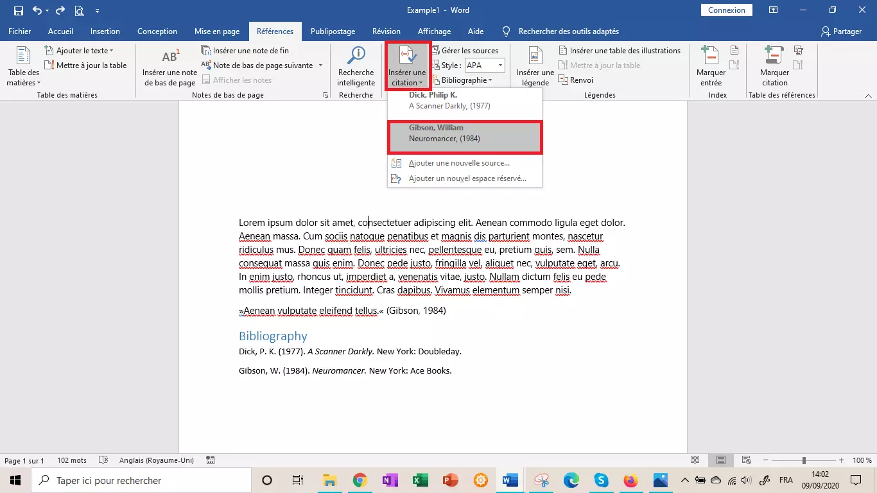This screenshot has height=493, width=877.
Task: Click the Windows Start button
Action: pyautogui.click(x=15, y=480)
